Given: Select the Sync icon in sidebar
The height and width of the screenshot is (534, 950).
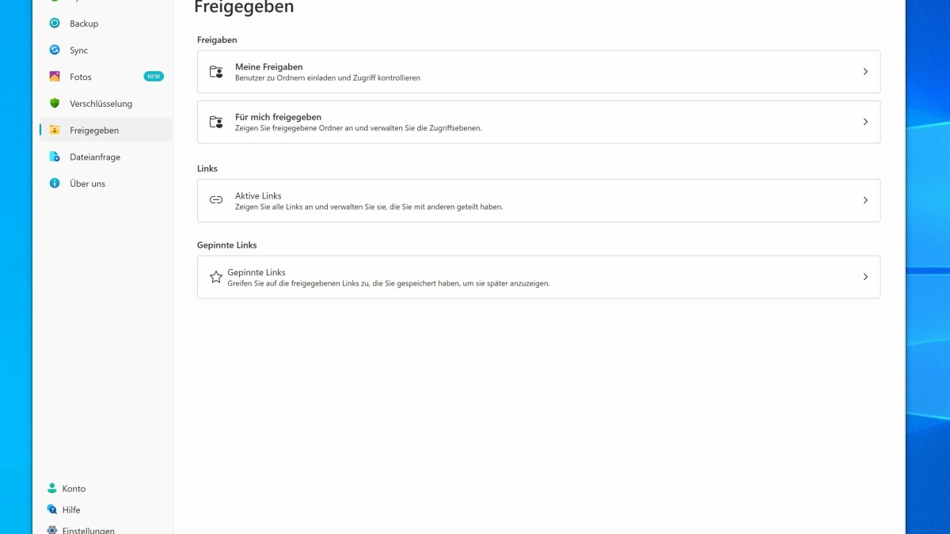Looking at the screenshot, I should [x=55, y=50].
